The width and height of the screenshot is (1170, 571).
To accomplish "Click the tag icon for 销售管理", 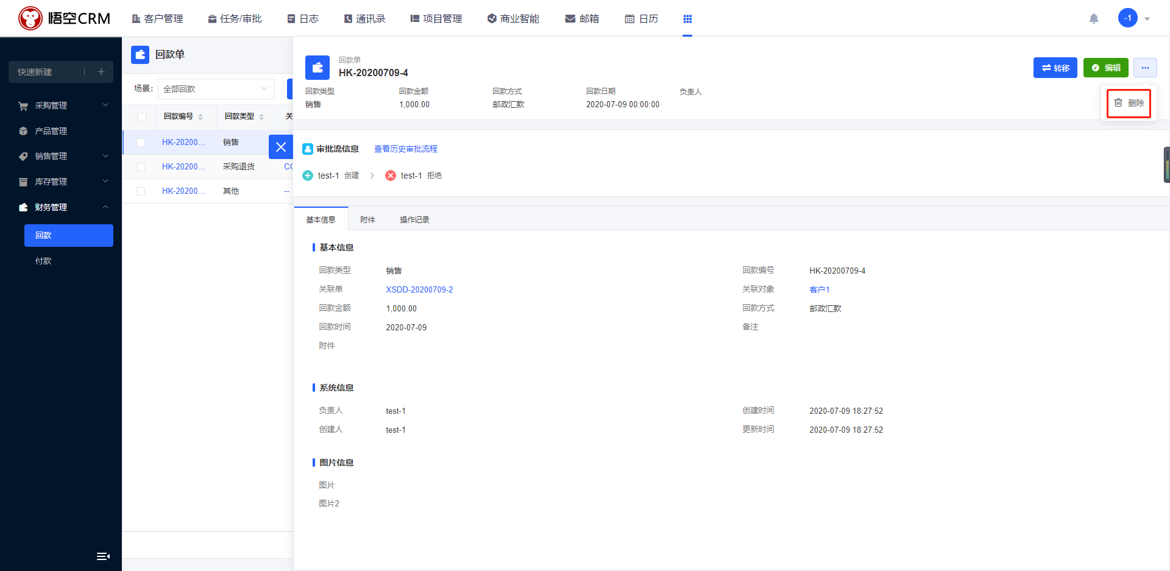I will click(23, 157).
